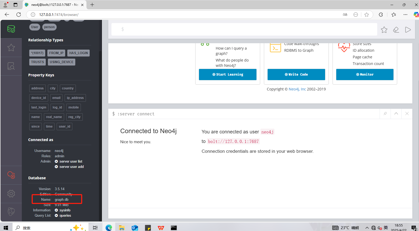This screenshot has width=419, height=231.
Task: Pin the :server connect frame
Action: [385, 114]
